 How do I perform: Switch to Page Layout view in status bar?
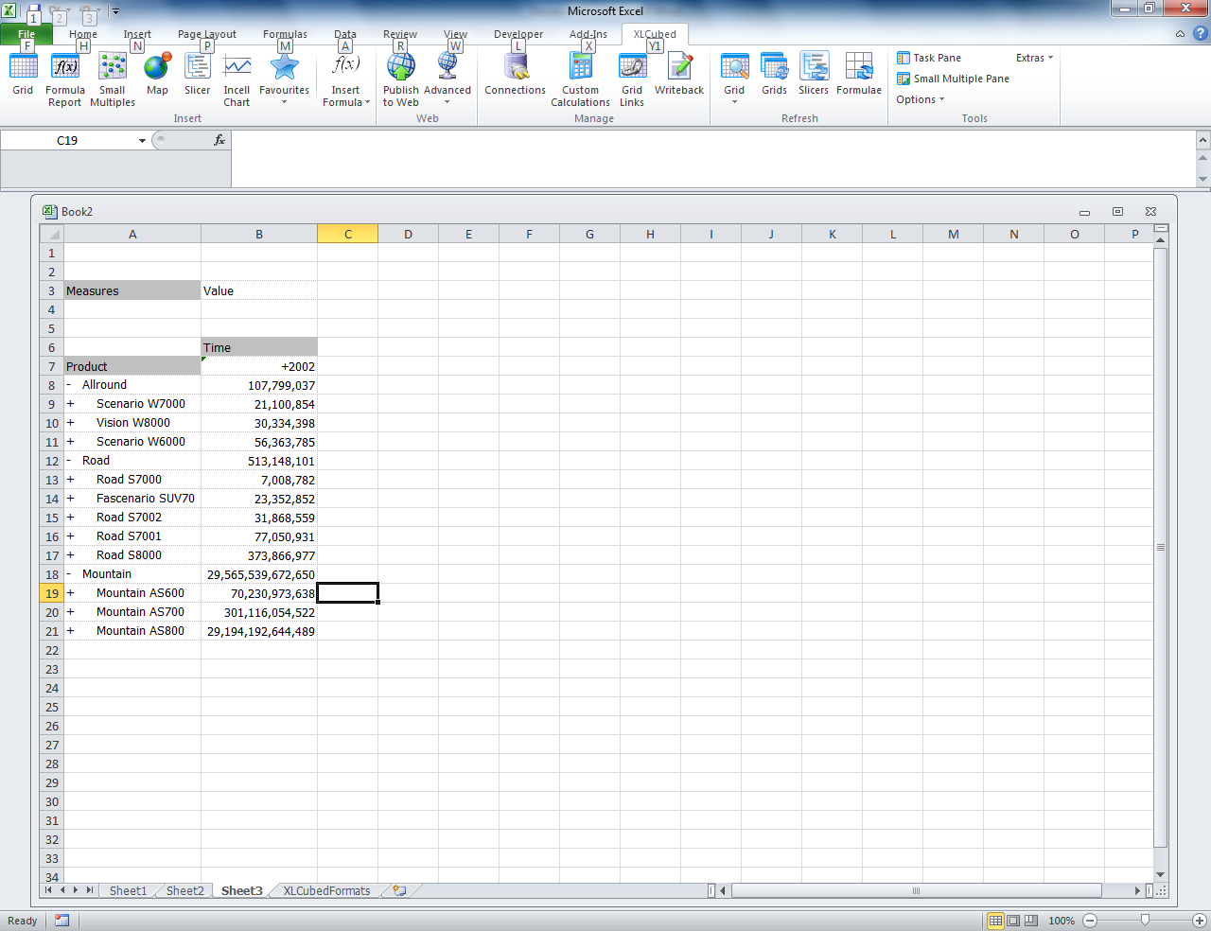[1013, 921]
